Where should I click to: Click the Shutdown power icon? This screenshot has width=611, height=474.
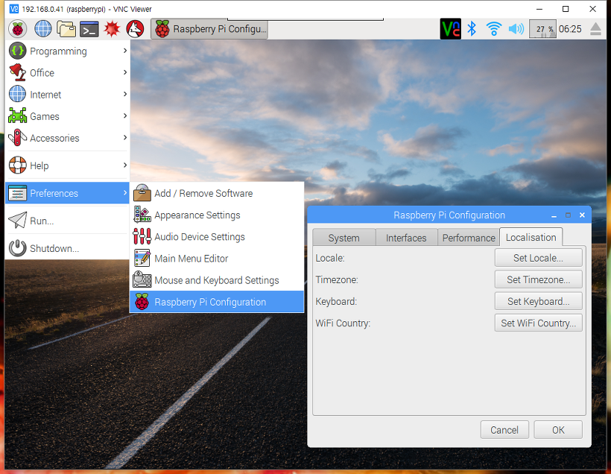pyautogui.click(x=18, y=248)
